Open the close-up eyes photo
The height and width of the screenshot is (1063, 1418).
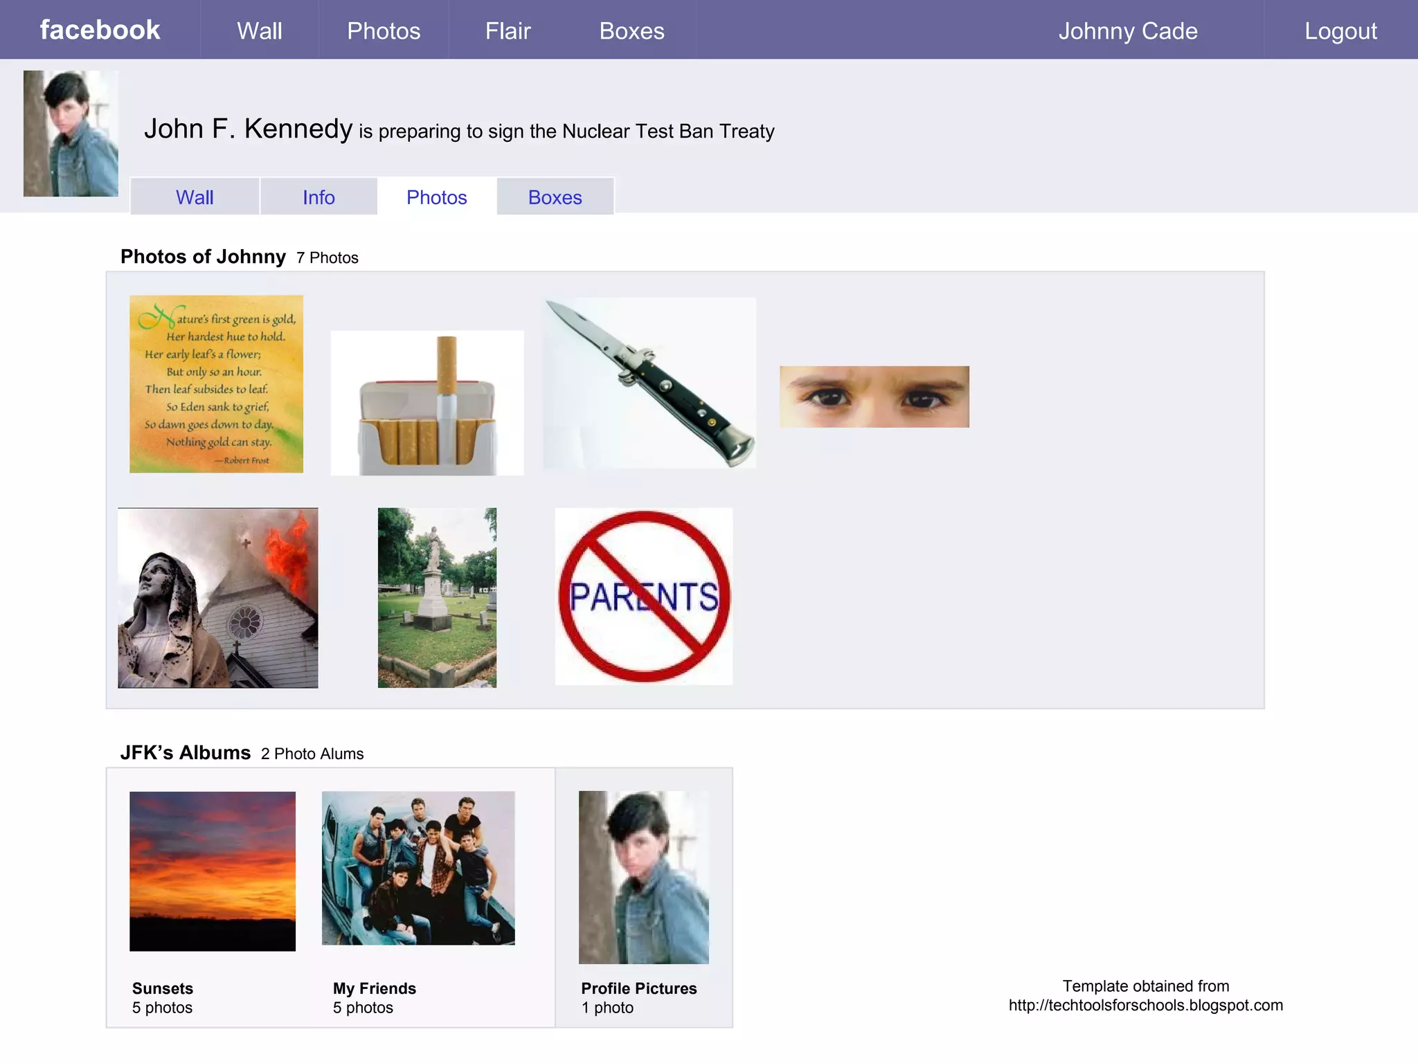[874, 397]
